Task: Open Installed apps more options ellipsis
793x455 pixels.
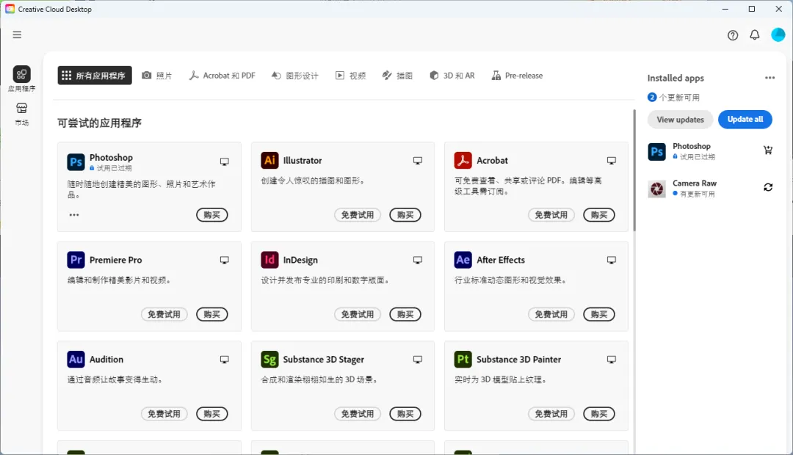Action: (x=770, y=78)
